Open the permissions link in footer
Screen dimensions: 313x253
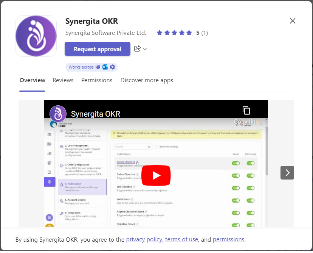(228, 239)
